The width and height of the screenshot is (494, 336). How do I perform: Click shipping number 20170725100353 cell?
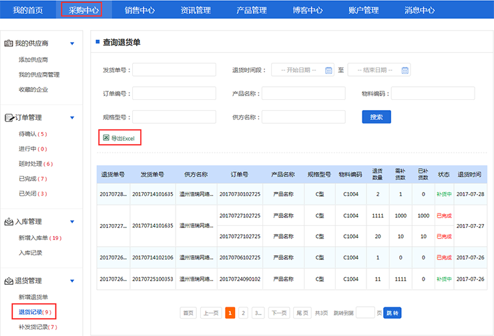tap(153, 279)
